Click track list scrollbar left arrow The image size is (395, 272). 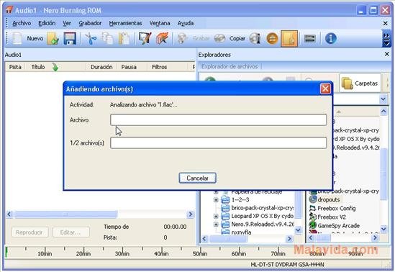(9, 214)
